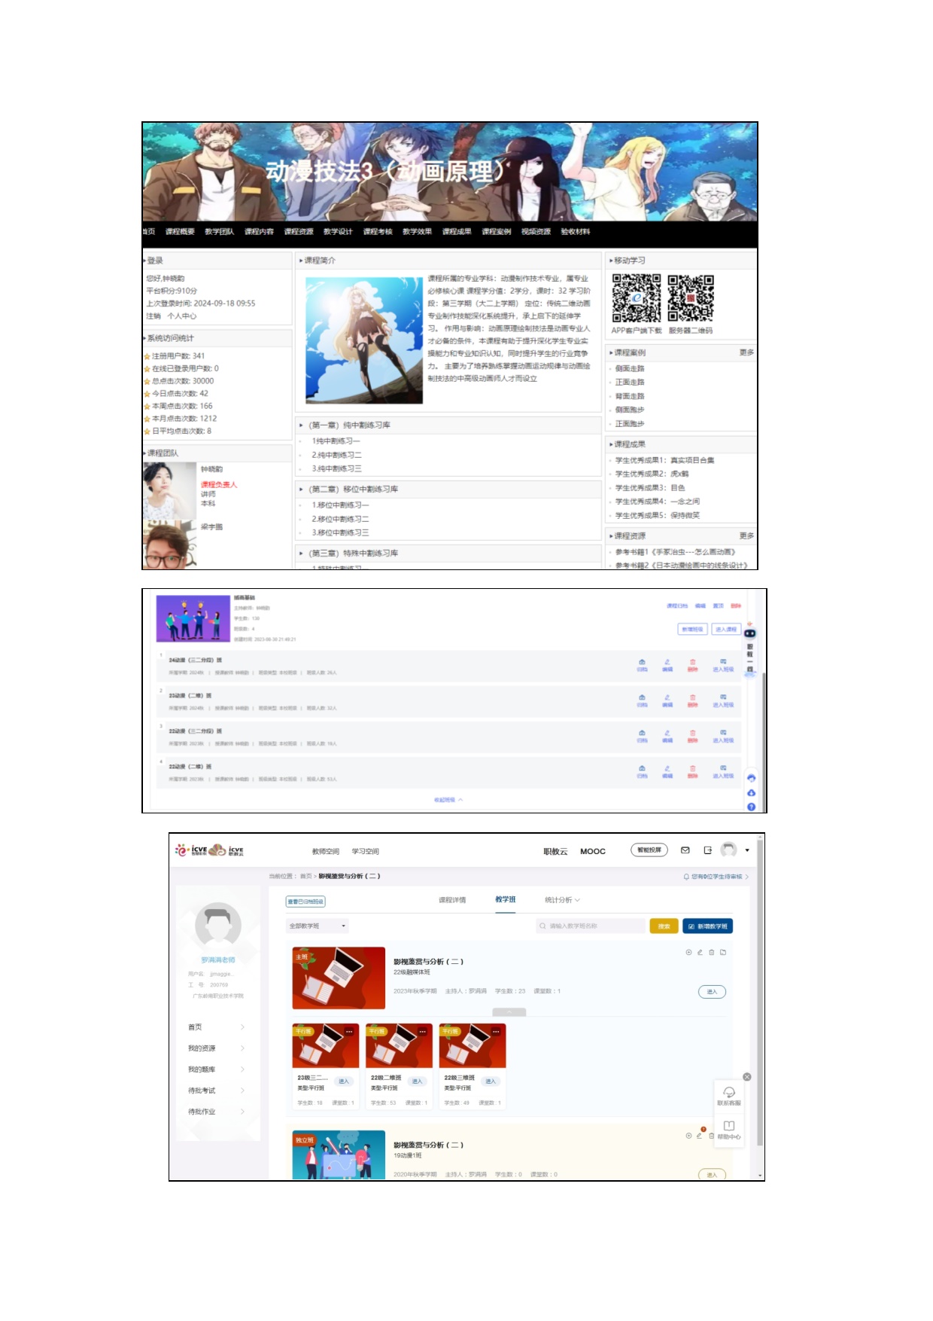Switch to the 课程详情 tab

coord(452,900)
